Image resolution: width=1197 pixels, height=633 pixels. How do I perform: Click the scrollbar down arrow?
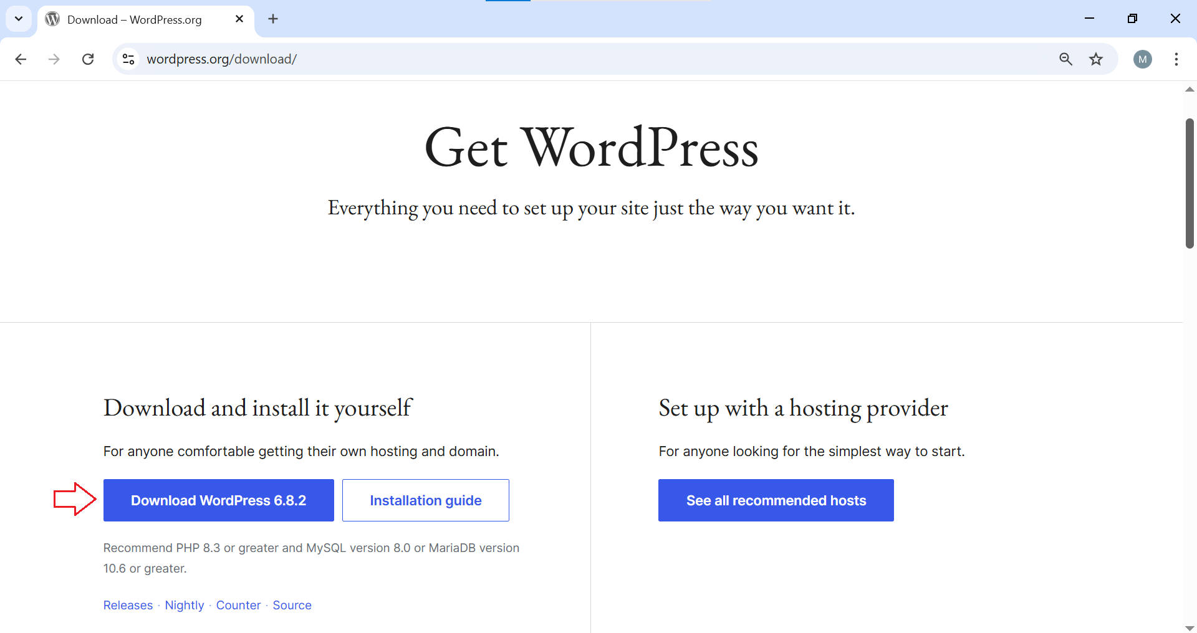point(1190,627)
